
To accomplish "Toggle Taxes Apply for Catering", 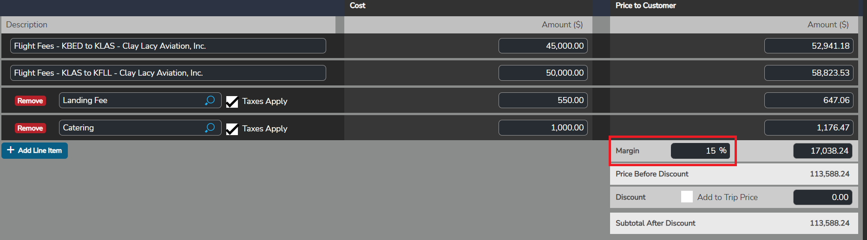I will (x=232, y=129).
